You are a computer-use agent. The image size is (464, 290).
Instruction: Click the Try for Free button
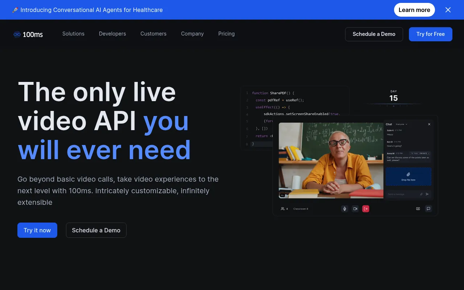[x=431, y=34]
